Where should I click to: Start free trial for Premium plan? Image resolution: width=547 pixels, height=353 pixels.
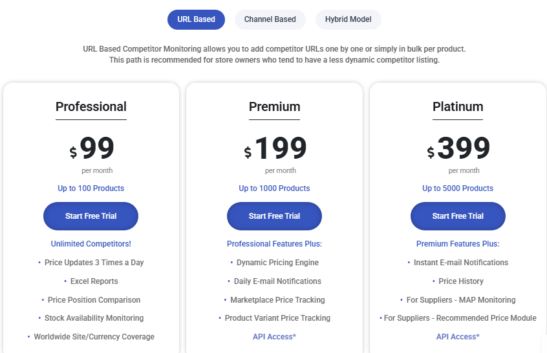pos(274,216)
